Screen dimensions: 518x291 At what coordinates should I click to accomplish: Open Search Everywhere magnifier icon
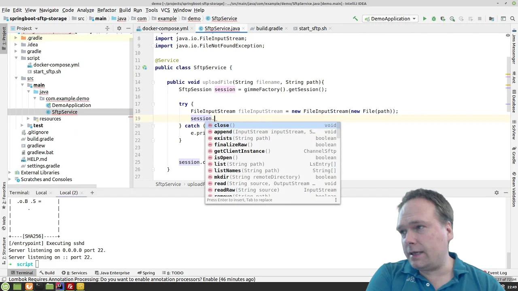pyautogui.click(x=513, y=19)
